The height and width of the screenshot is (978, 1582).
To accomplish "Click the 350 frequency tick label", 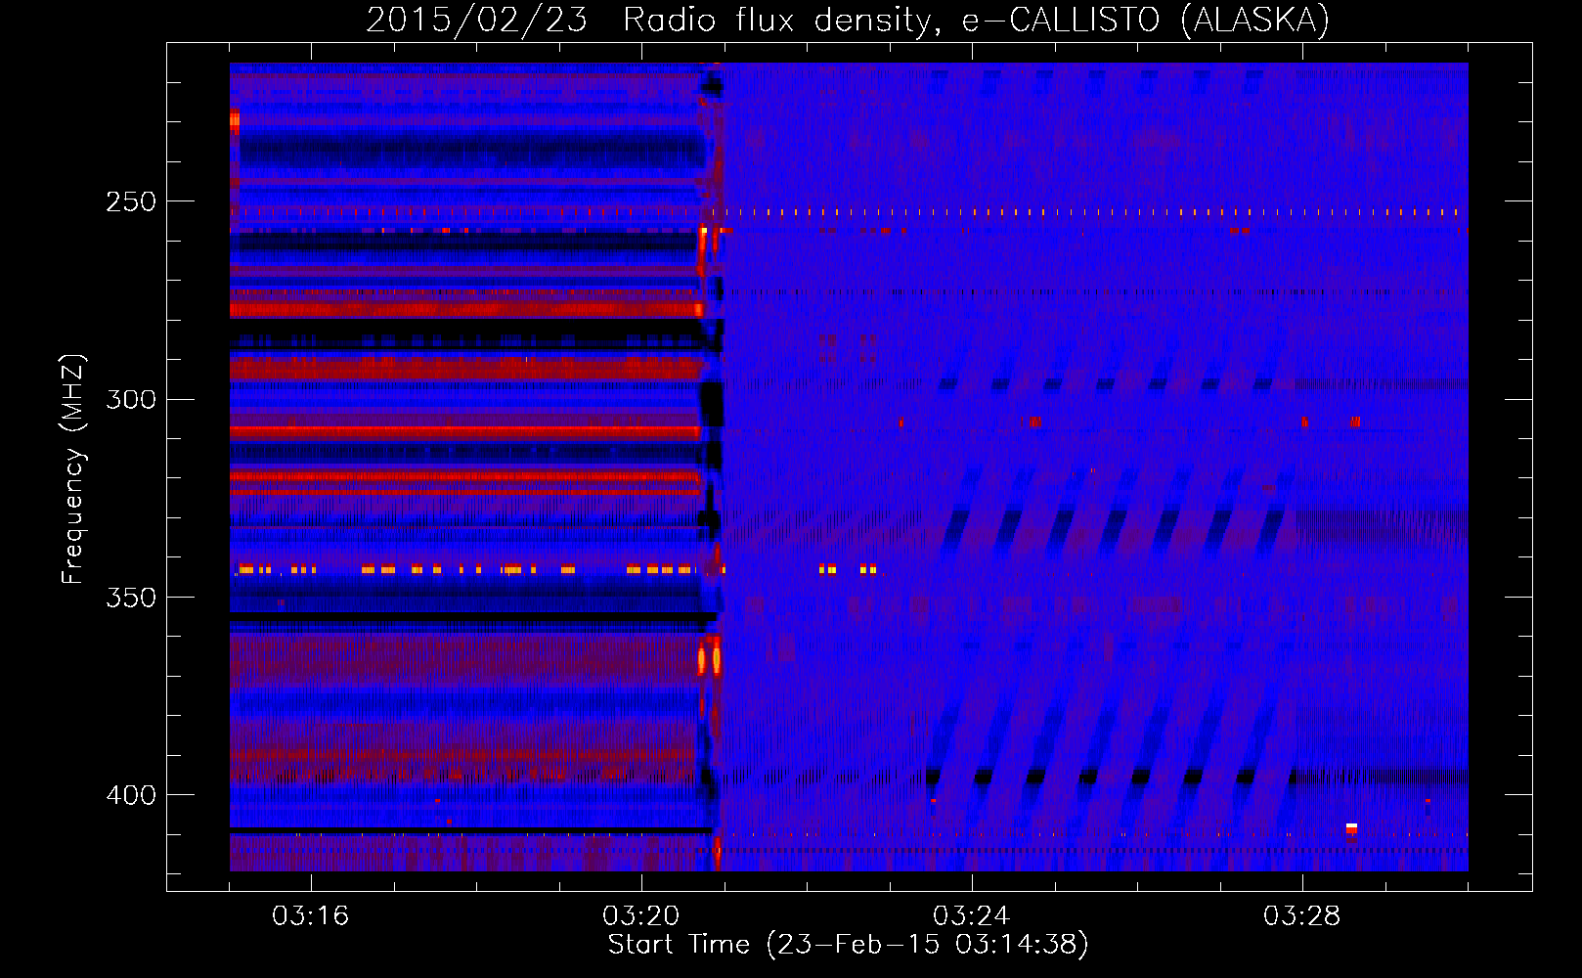I will point(131,598).
